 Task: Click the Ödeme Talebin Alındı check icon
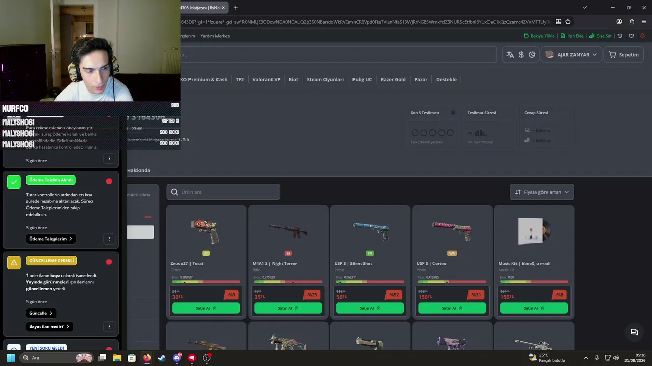pyautogui.click(x=14, y=181)
